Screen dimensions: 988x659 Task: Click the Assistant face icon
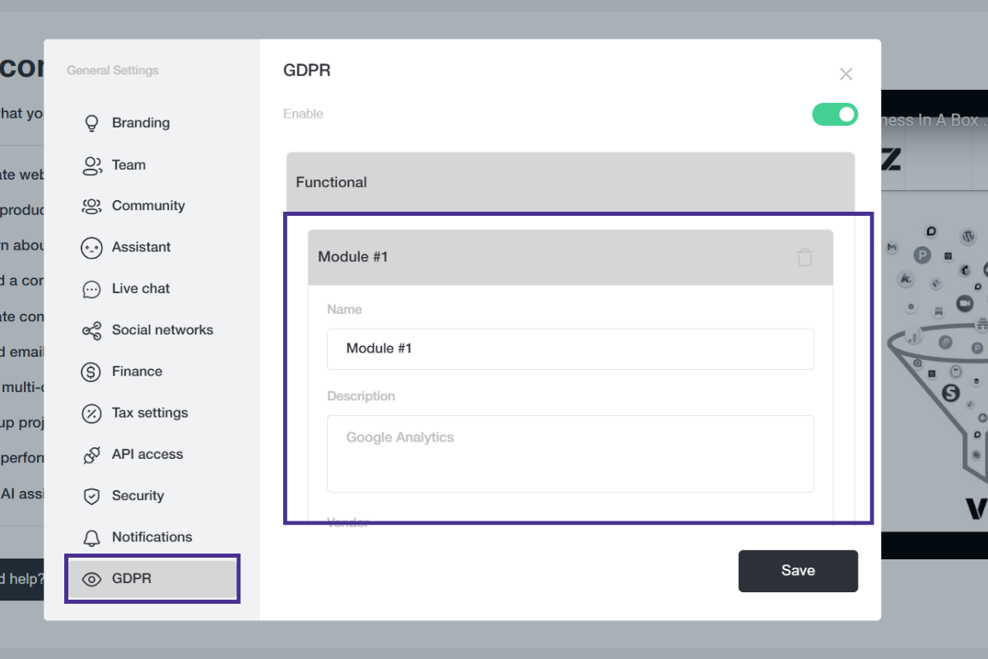(x=91, y=248)
